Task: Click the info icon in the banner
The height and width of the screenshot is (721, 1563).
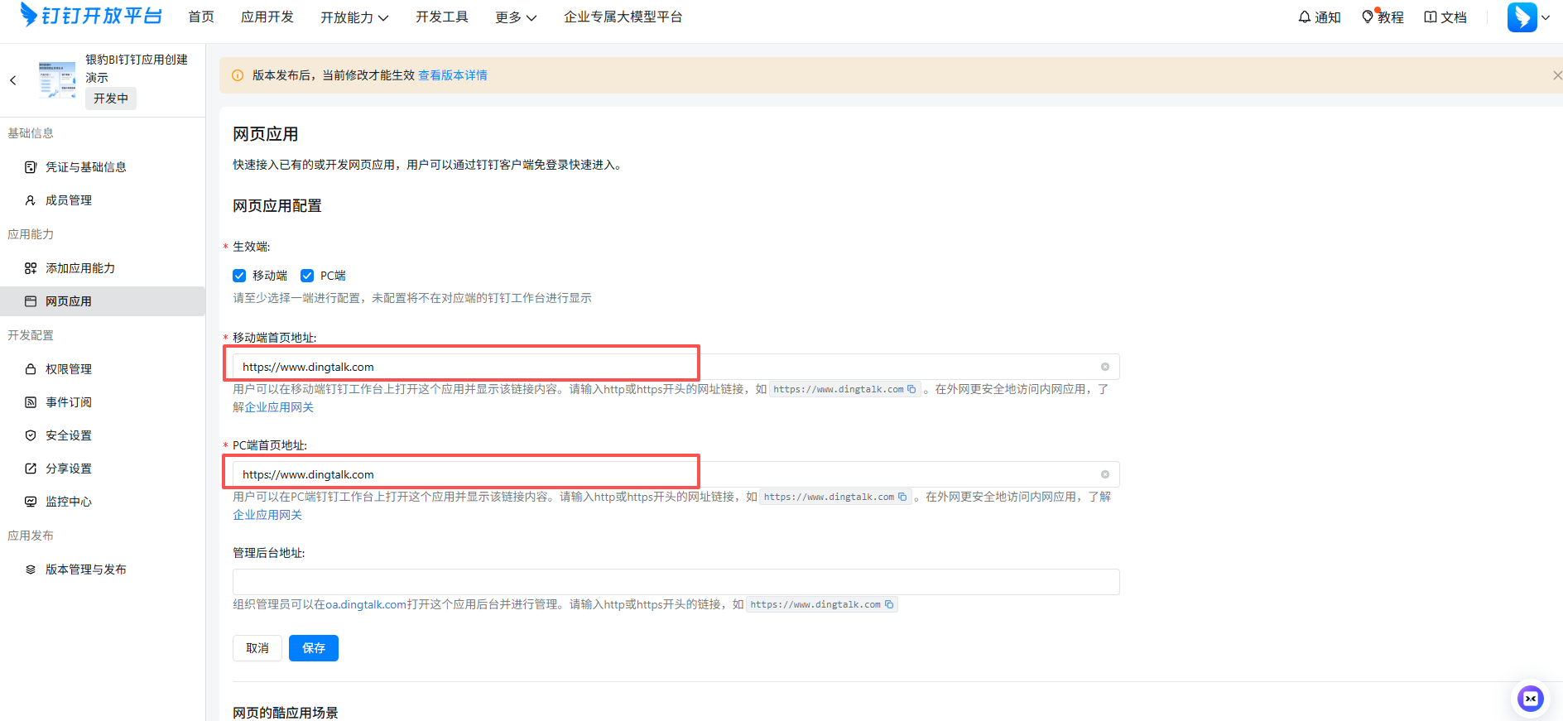Action: click(238, 75)
